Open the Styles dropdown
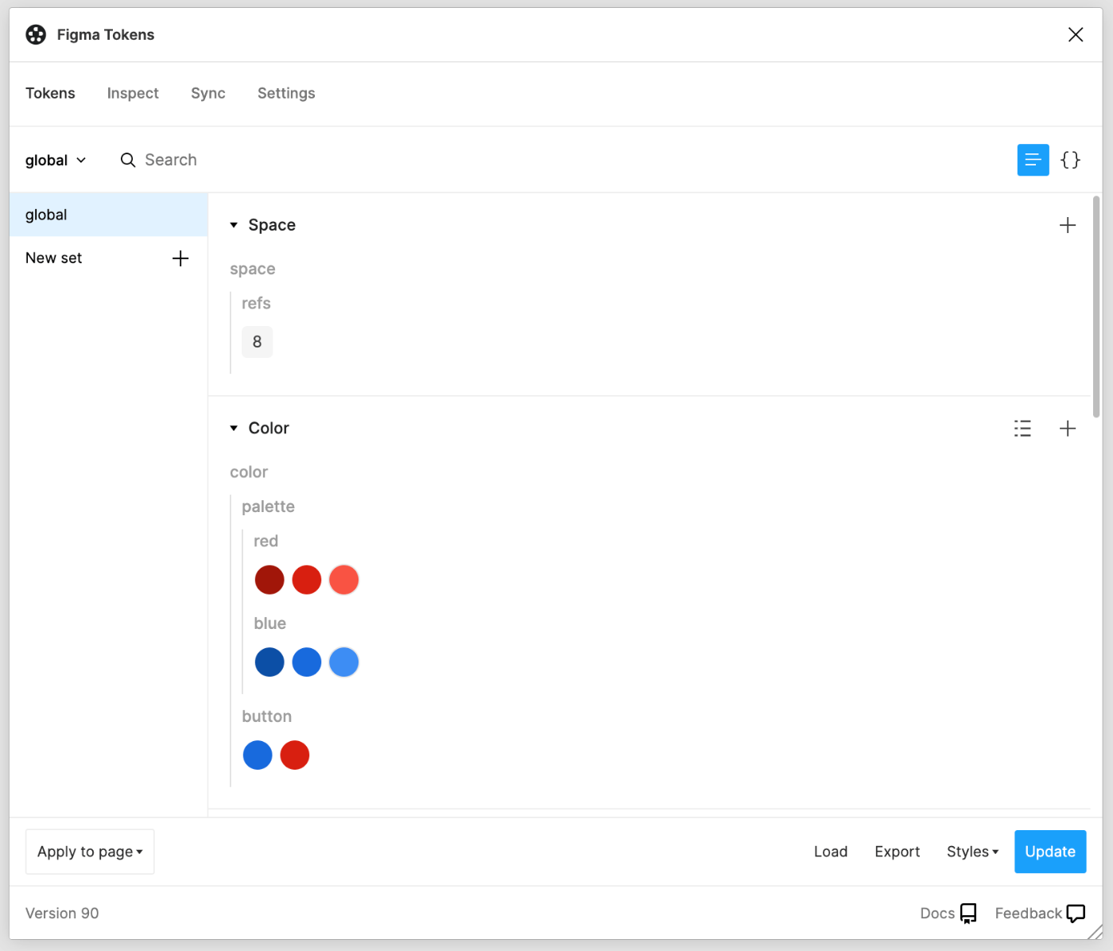The image size is (1113, 951). point(972,852)
